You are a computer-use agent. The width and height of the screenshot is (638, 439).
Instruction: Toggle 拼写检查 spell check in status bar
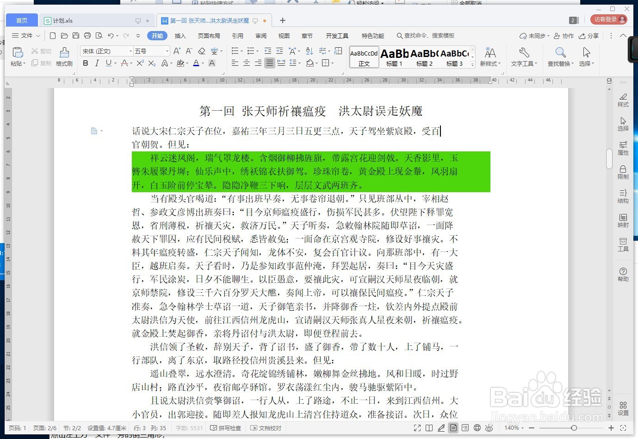(x=226, y=428)
